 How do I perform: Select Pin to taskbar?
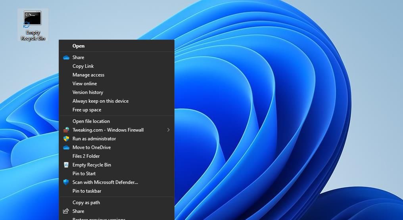(x=87, y=191)
